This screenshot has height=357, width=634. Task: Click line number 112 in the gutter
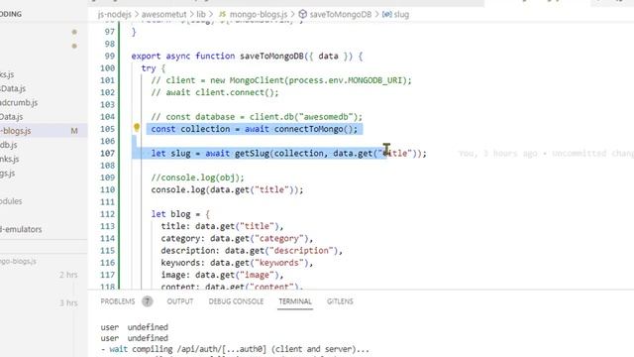click(108, 214)
